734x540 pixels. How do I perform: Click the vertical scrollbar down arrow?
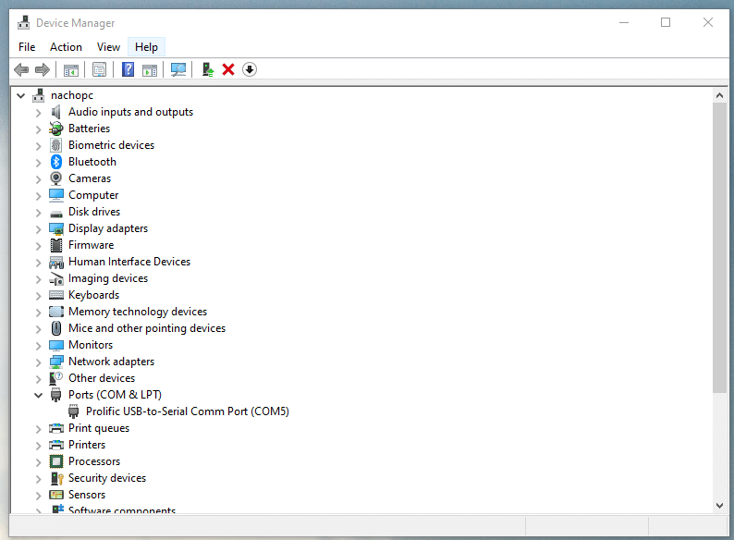720,505
